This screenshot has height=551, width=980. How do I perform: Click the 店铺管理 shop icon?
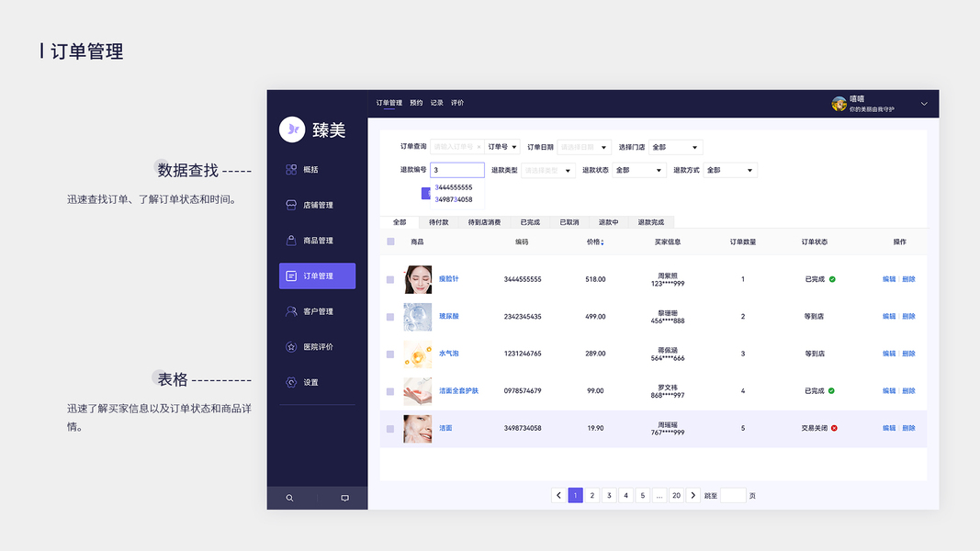(x=291, y=205)
